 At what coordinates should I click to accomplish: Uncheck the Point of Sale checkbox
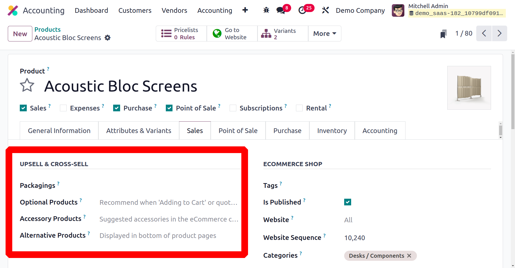169,108
